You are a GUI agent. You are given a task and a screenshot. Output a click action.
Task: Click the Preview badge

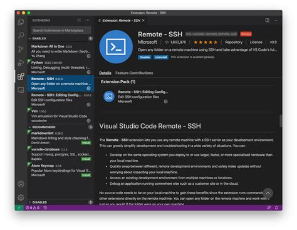tap(246, 34)
